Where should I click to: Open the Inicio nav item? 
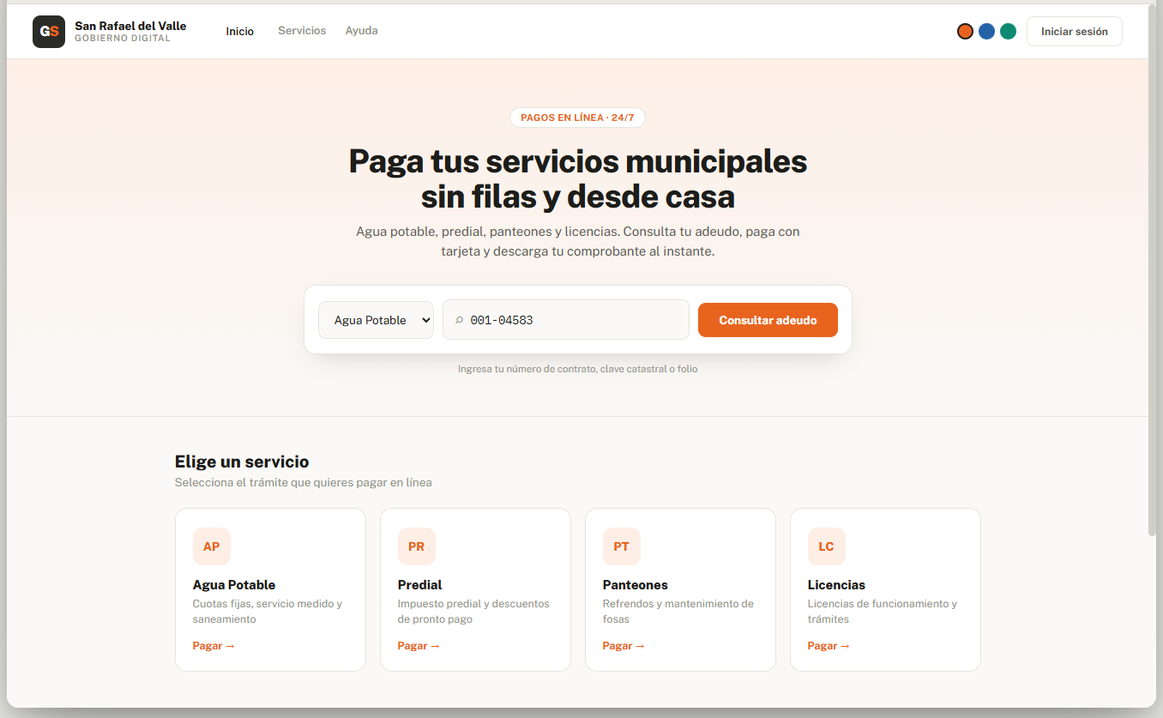[x=240, y=32]
